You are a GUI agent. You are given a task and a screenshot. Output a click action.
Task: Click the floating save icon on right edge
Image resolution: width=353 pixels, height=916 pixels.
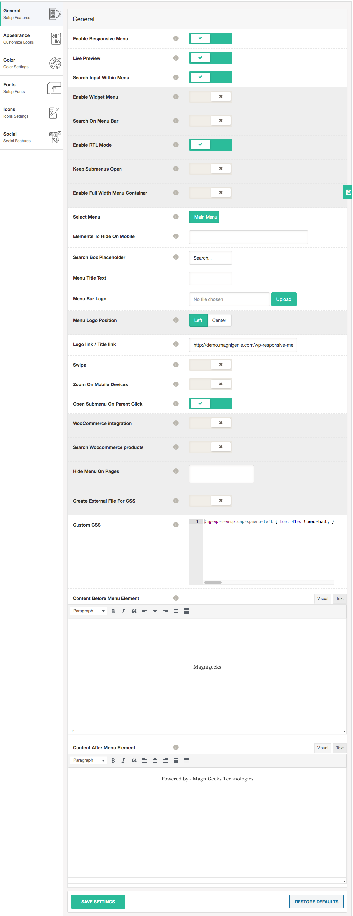[348, 192]
